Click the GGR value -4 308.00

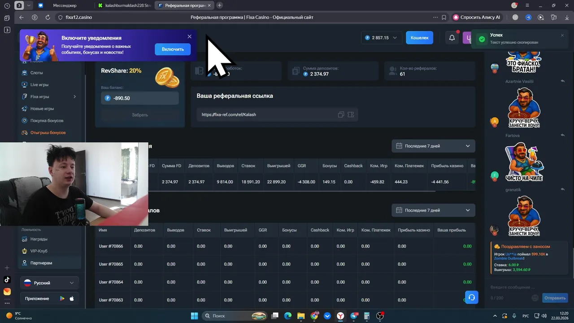click(x=306, y=182)
